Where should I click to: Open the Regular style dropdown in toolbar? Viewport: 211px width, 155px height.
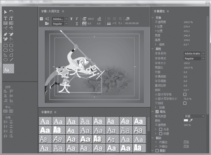pyautogui.click(x=60, y=24)
